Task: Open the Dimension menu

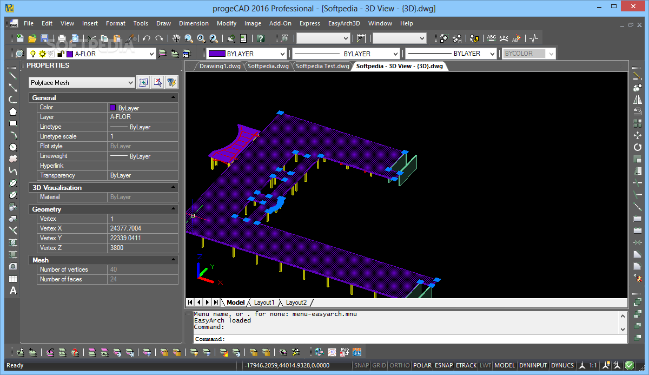Action: [x=194, y=23]
